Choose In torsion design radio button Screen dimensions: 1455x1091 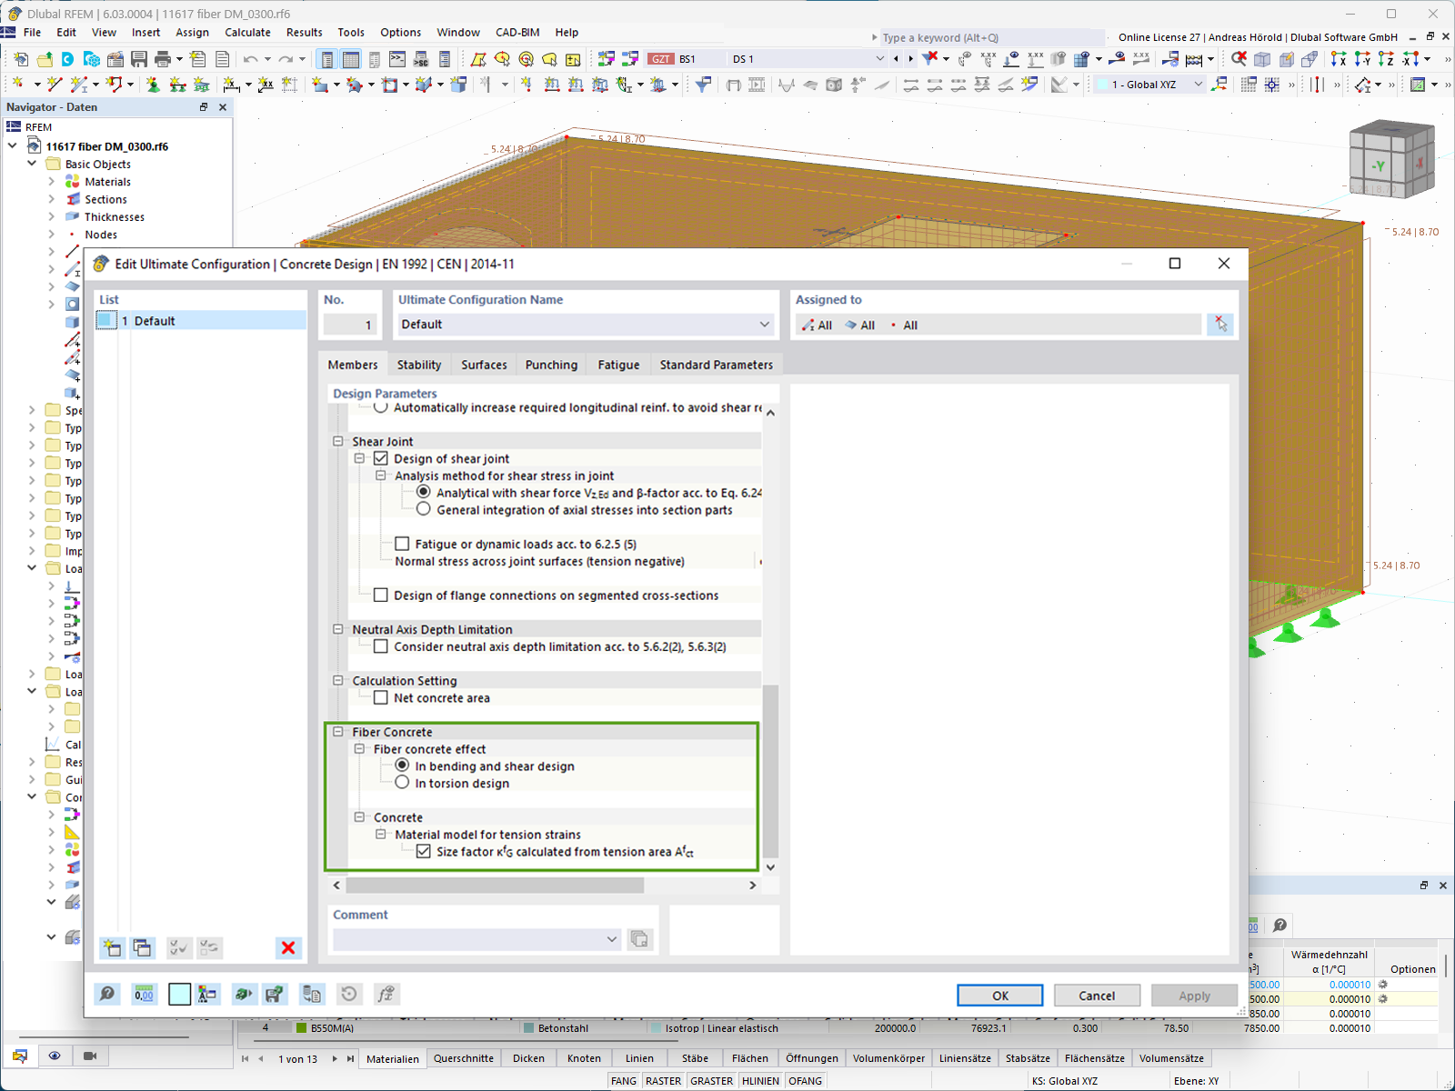pyautogui.click(x=402, y=783)
